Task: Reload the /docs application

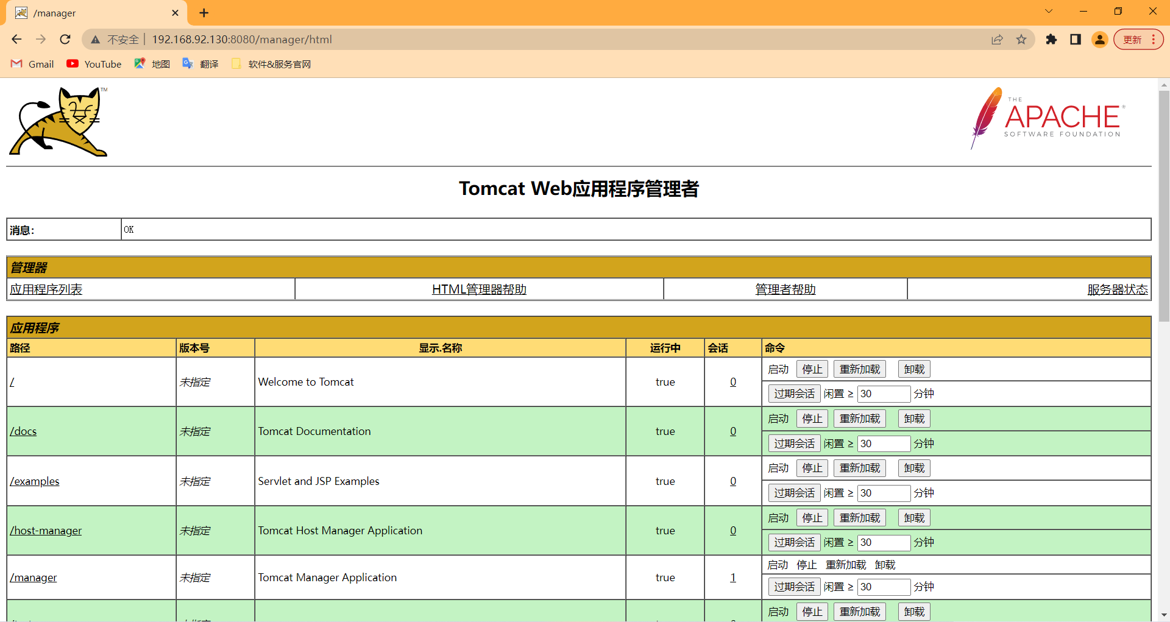Action: click(860, 419)
